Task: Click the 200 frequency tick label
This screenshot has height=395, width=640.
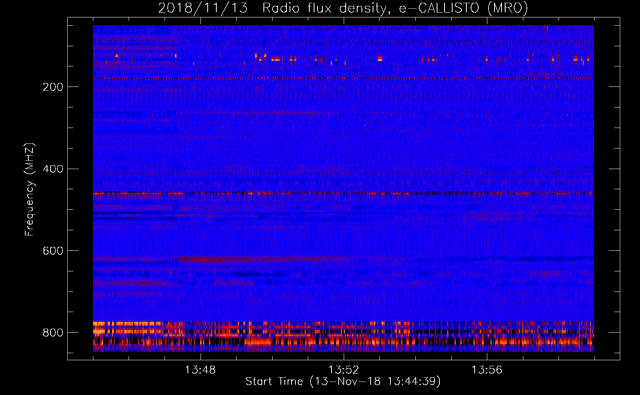Action: (53, 87)
